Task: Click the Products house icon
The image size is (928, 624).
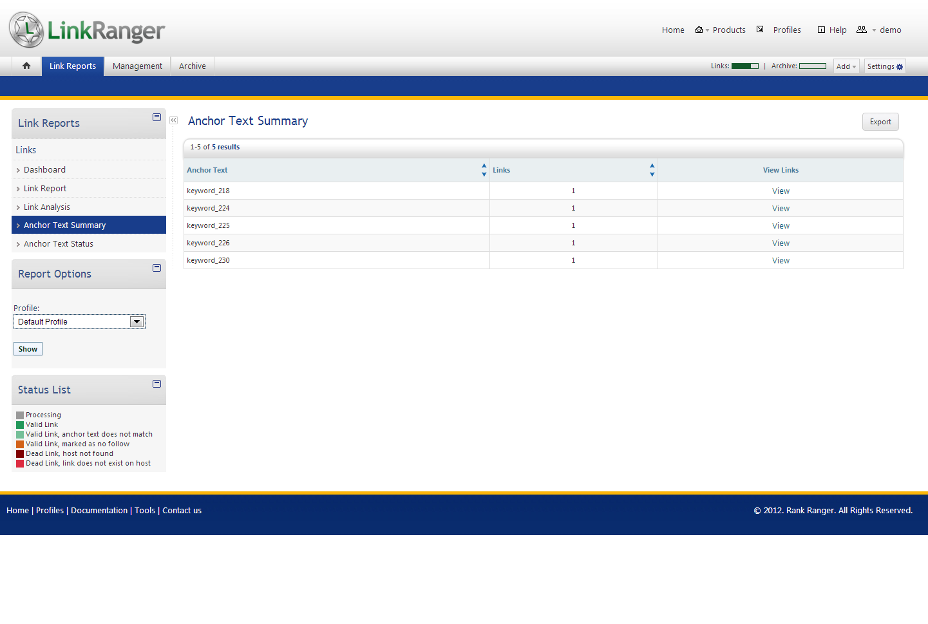Action: [x=699, y=30]
